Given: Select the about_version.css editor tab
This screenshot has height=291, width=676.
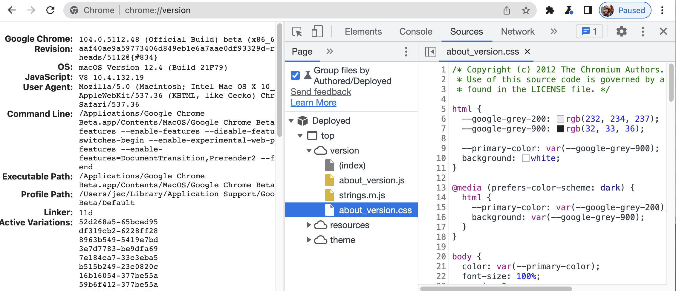Looking at the screenshot, I should pyautogui.click(x=482, y=52).
